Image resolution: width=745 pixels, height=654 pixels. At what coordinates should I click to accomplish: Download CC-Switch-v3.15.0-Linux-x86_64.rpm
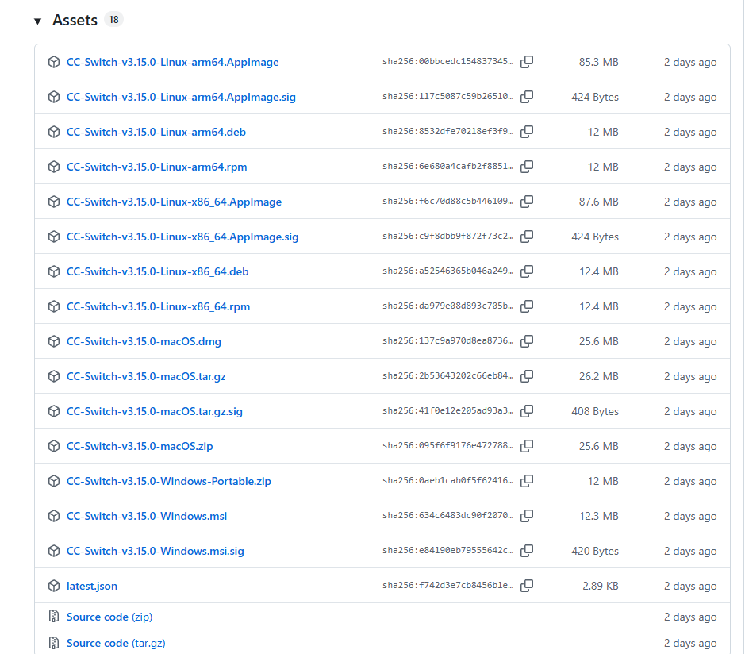[x=158, y=306]
